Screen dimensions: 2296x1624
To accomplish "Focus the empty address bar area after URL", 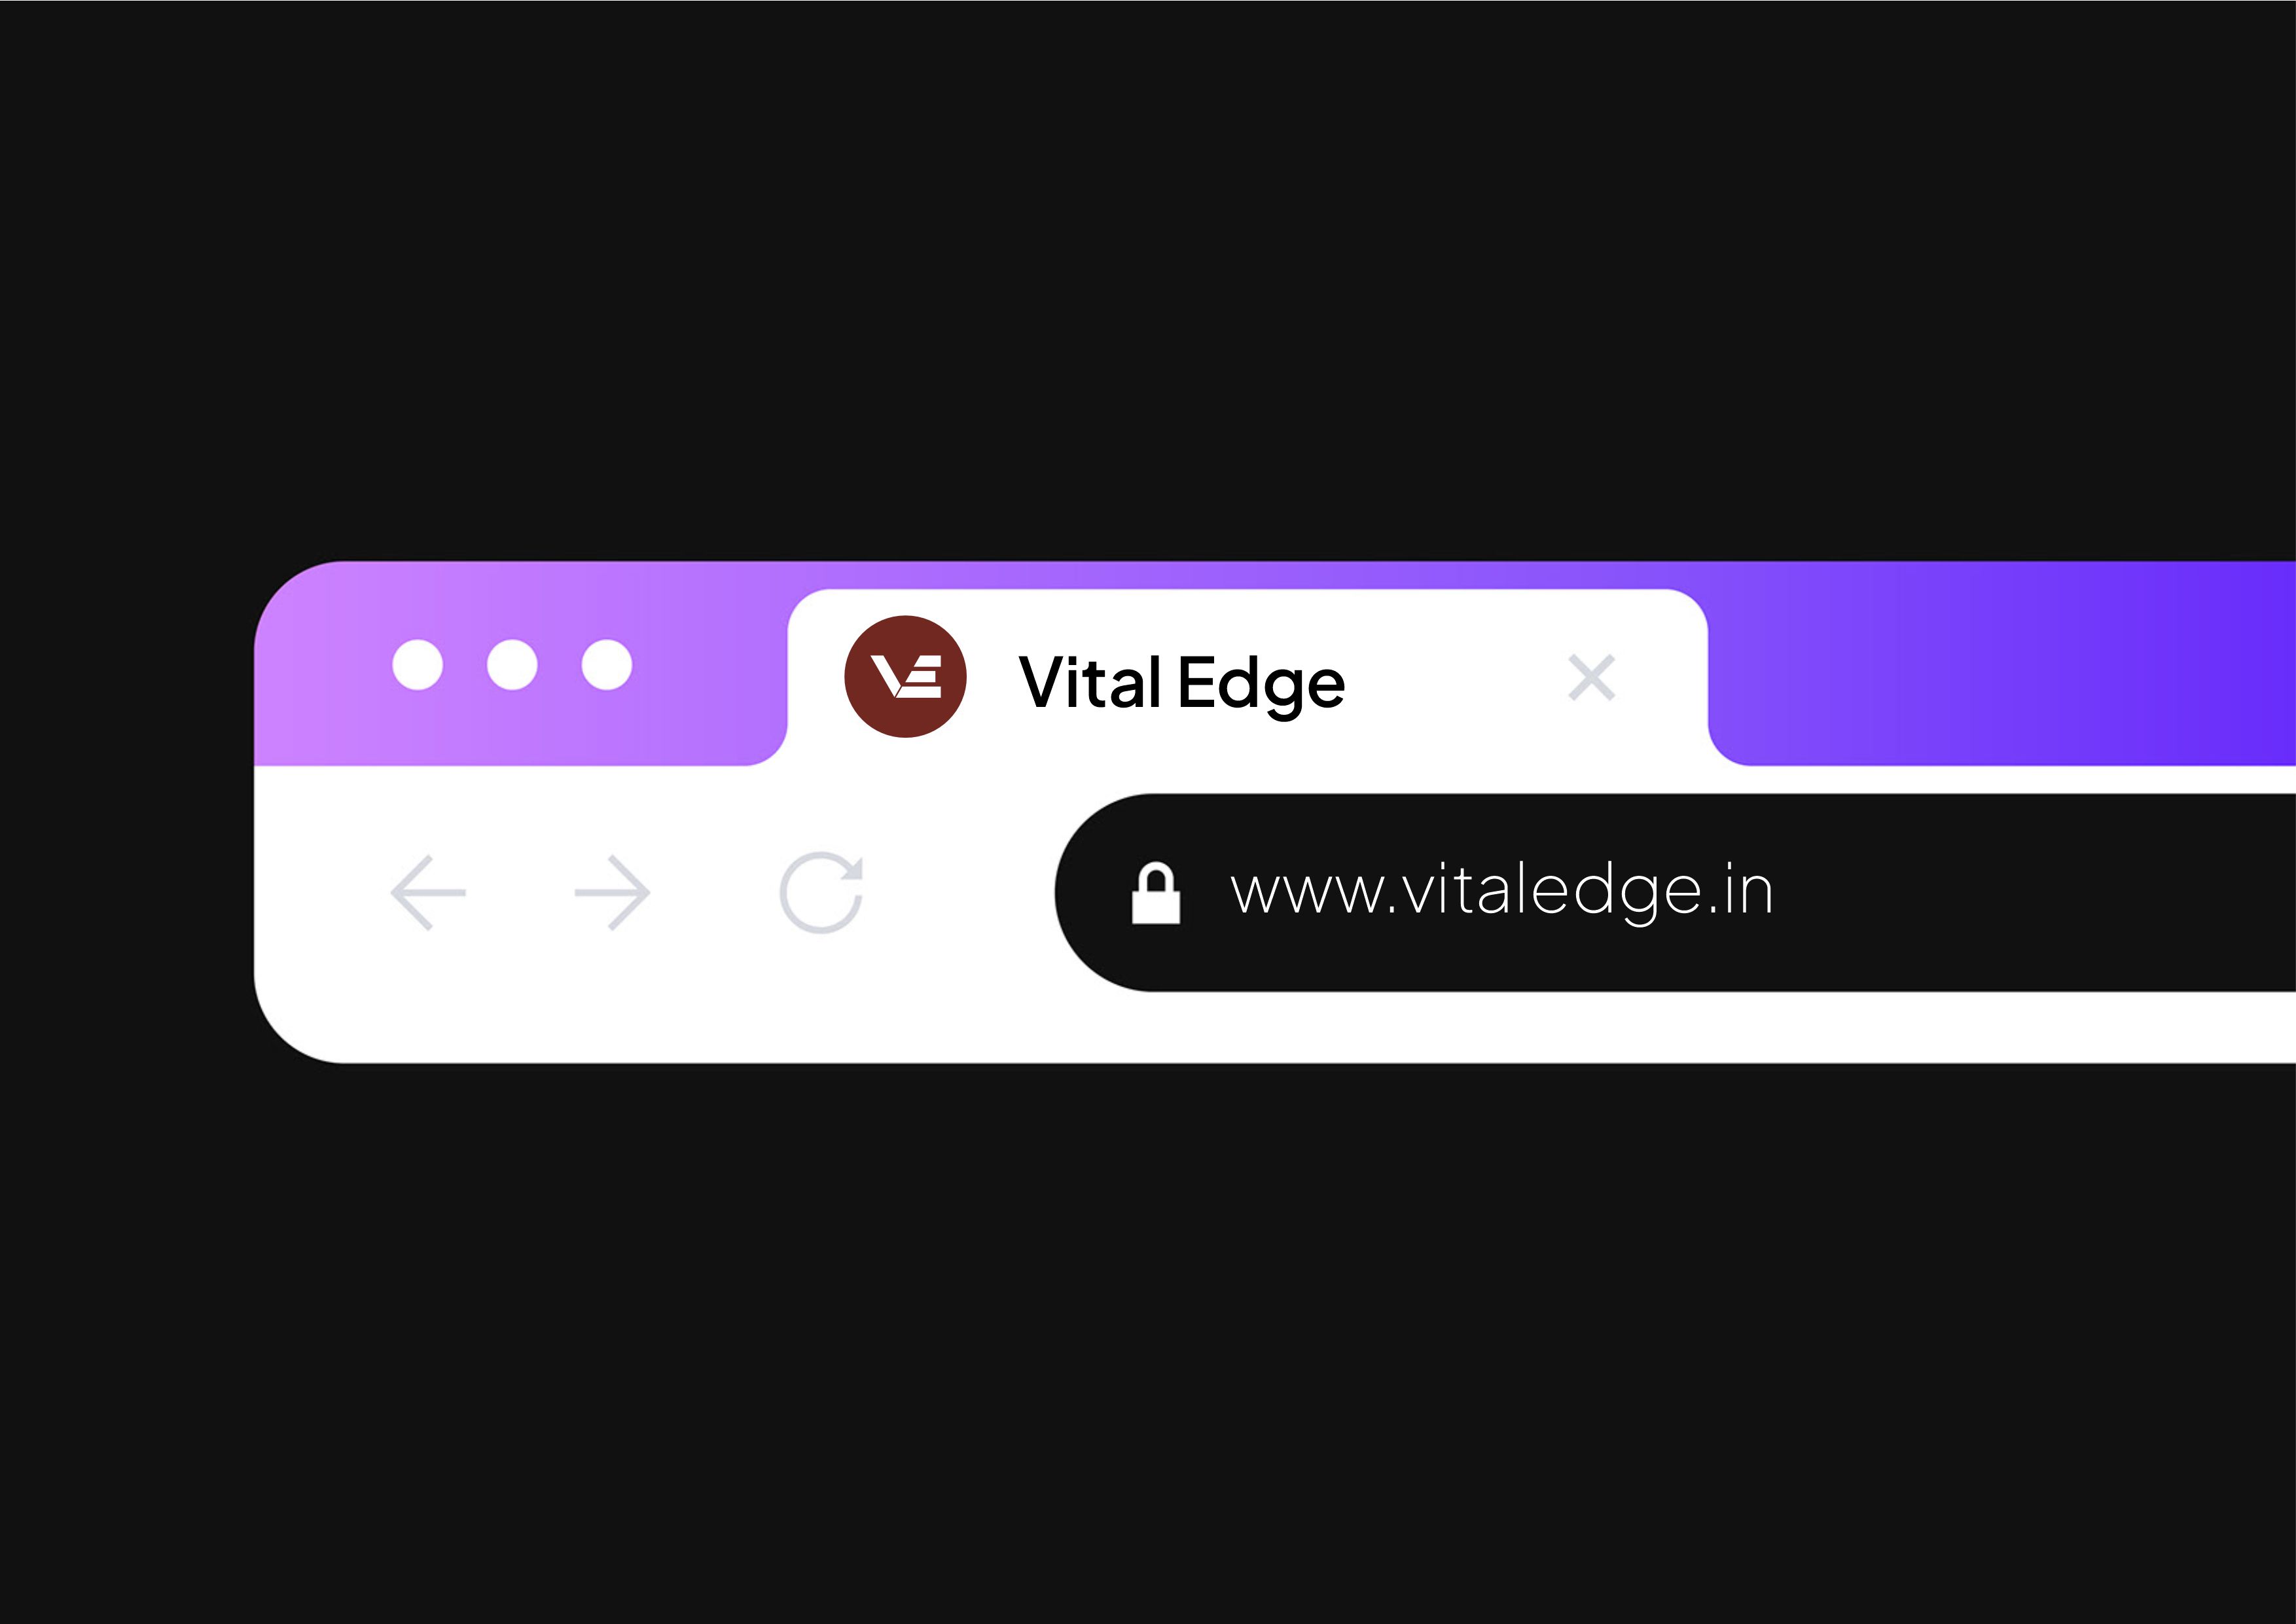I will 2035,893.
